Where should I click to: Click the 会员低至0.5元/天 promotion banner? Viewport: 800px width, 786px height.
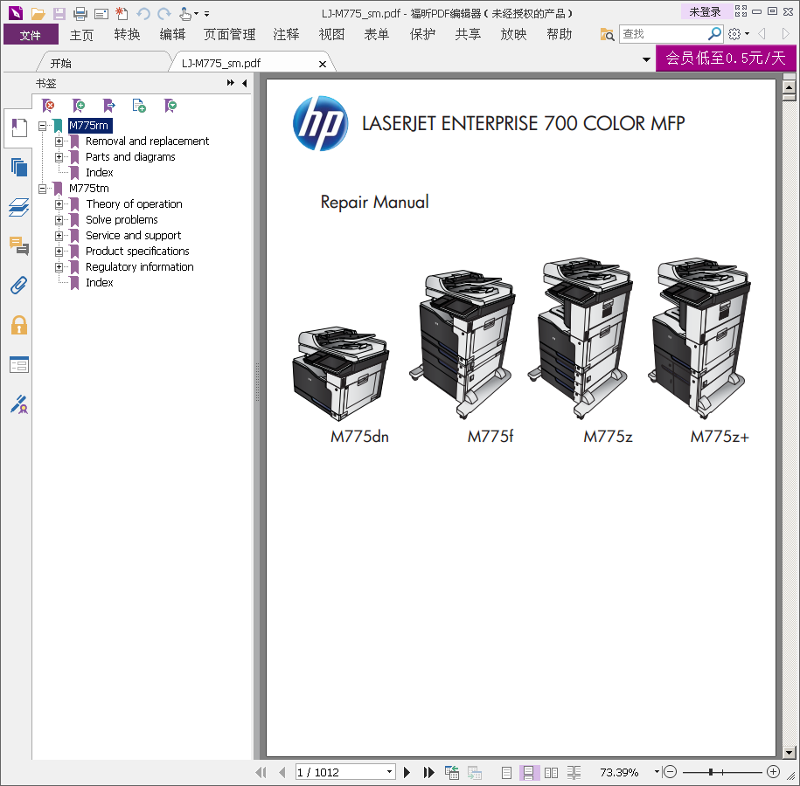[x=726, y=59]
